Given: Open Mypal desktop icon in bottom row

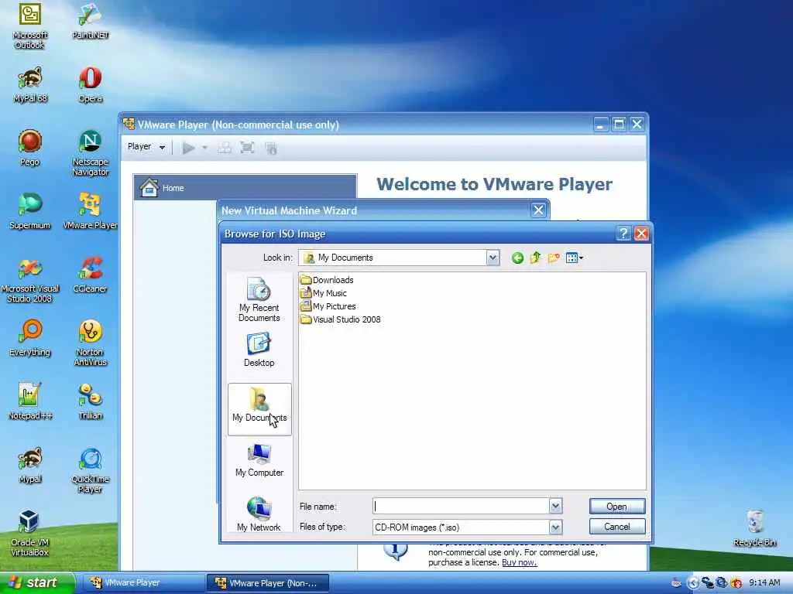Looking at the screenshot, I should click(30, 465).
